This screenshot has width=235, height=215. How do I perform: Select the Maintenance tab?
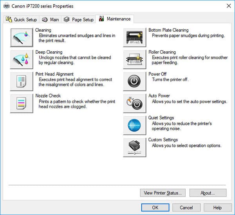click(x=115, y=19)
